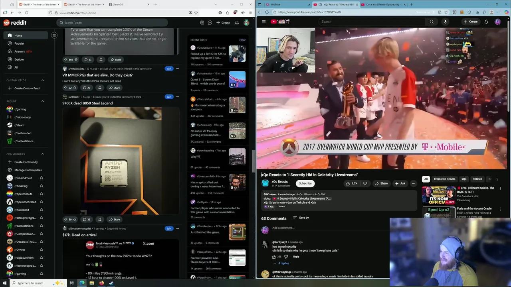The image size is (511, 287).
Task: Toggle favorite star for r/ApexUncovered
Action: click(x=42, y=202)
